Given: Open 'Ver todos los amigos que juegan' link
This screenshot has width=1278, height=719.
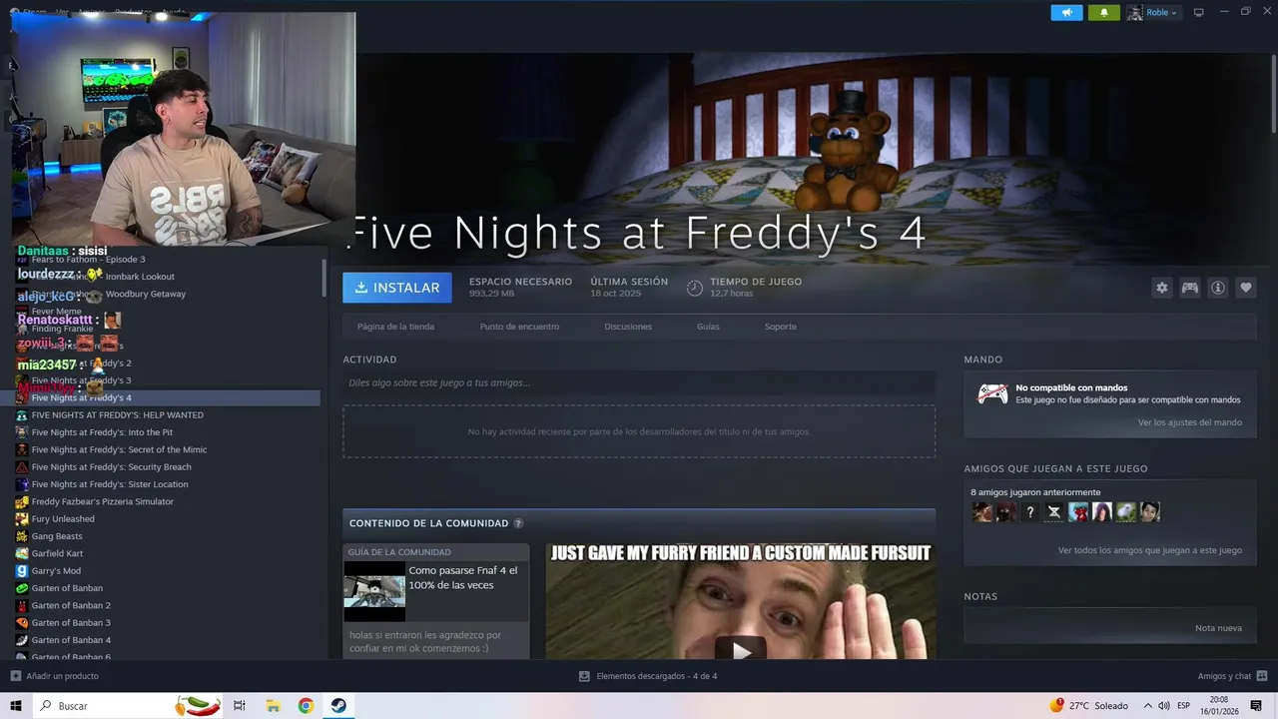Looking at the screenshot, I should pyautogui.click(x=1149, y=550).
